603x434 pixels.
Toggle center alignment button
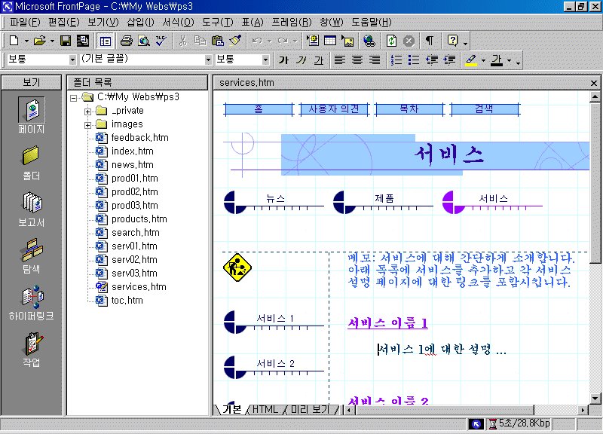[357, 60]
